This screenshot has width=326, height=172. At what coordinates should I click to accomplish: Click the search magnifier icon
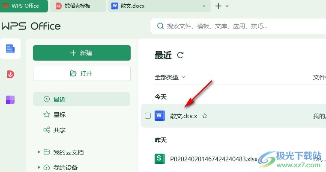click(x=160, y=26)
